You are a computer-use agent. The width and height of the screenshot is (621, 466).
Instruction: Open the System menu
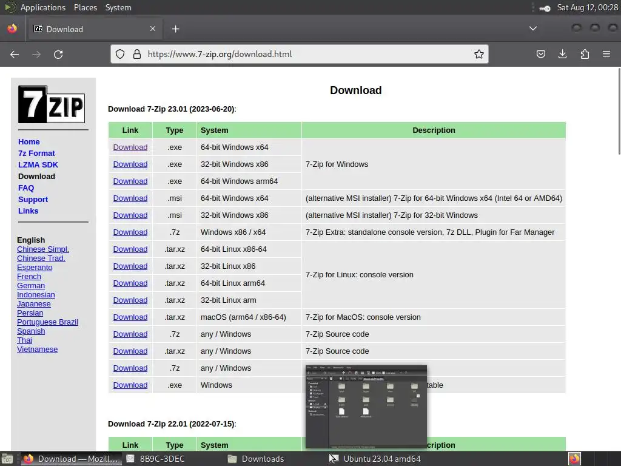point(118,7)
